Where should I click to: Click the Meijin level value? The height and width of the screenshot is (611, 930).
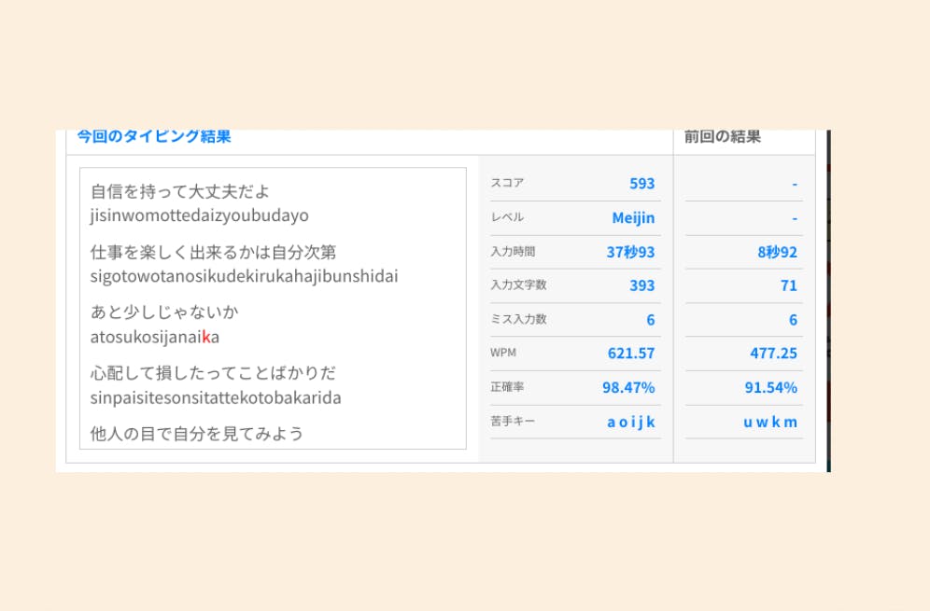coord(633,217)
